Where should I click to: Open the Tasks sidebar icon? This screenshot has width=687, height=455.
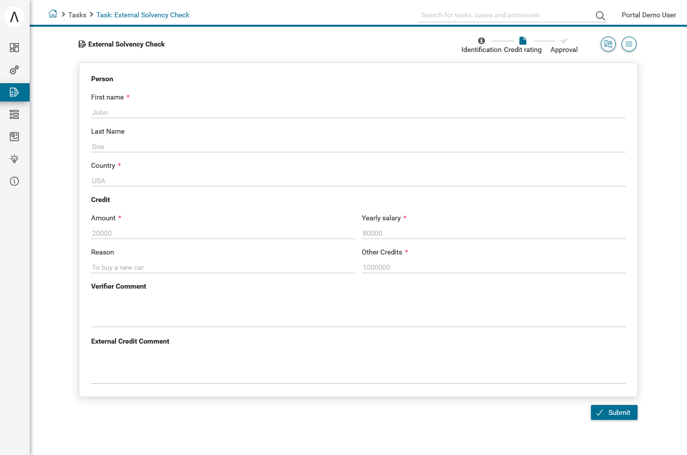click(14, 92)
